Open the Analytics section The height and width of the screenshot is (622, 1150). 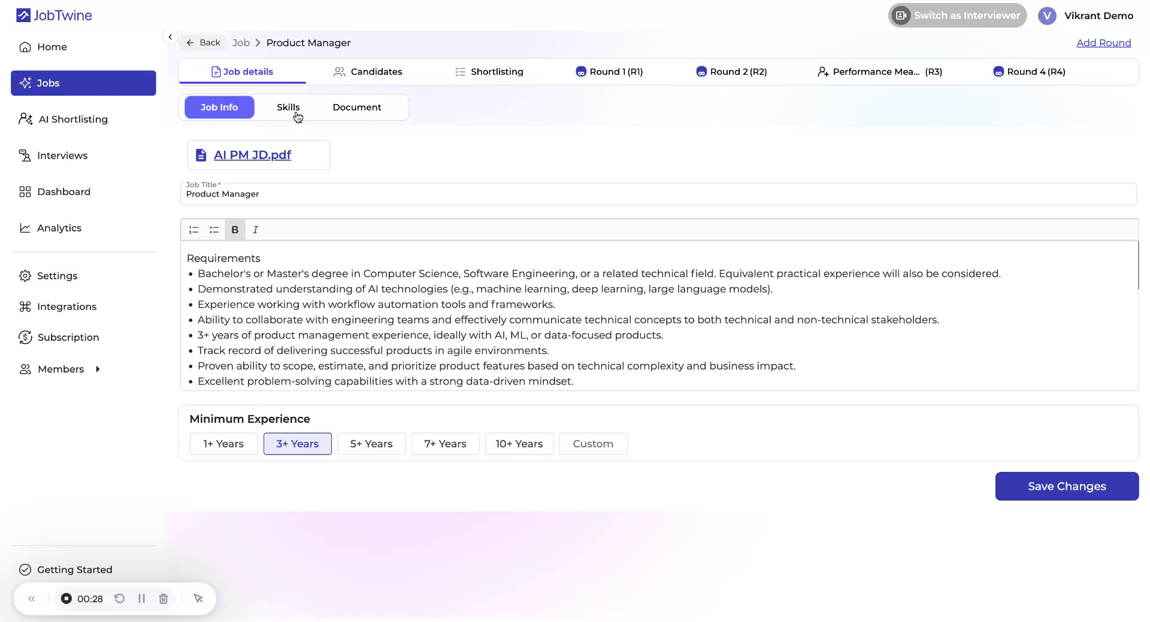pos(59,228)
